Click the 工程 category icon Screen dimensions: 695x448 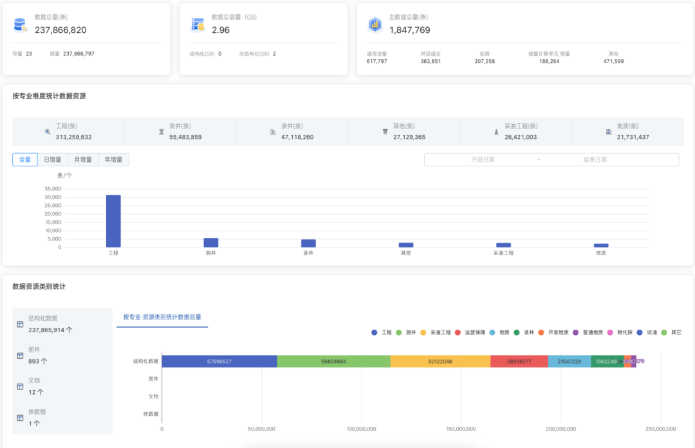tap(48, 132)
